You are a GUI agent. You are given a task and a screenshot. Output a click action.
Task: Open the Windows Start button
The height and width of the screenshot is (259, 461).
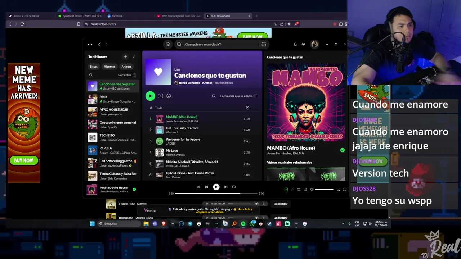click(x=92, y=224)
